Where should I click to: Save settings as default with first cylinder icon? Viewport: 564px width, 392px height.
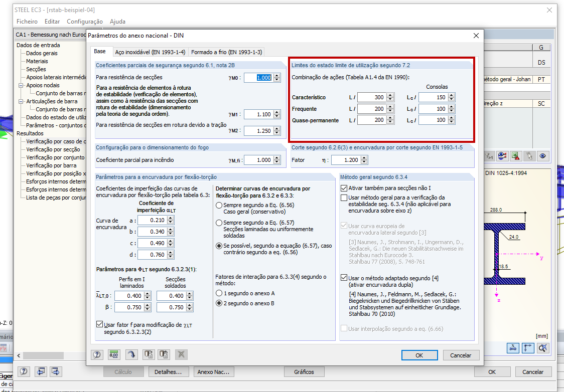coord(149,354)
